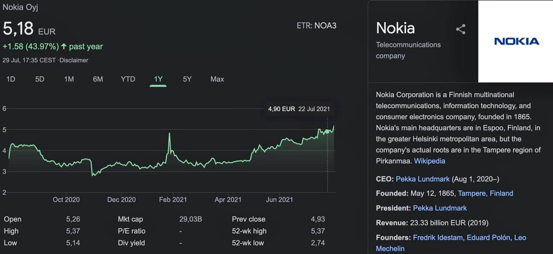Click the Low value 5,14
Viewport: 553px width, 254px height.
[x=73, y=243]
